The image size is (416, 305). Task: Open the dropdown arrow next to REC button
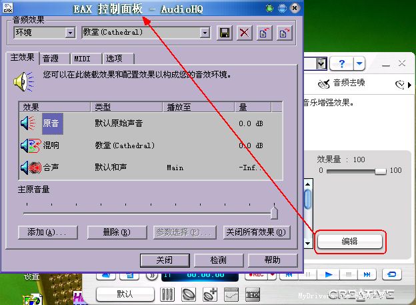click(273, 275)
